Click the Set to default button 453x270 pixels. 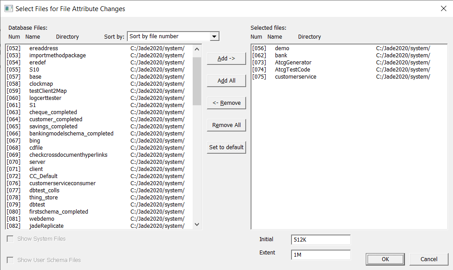click(226, 147)
